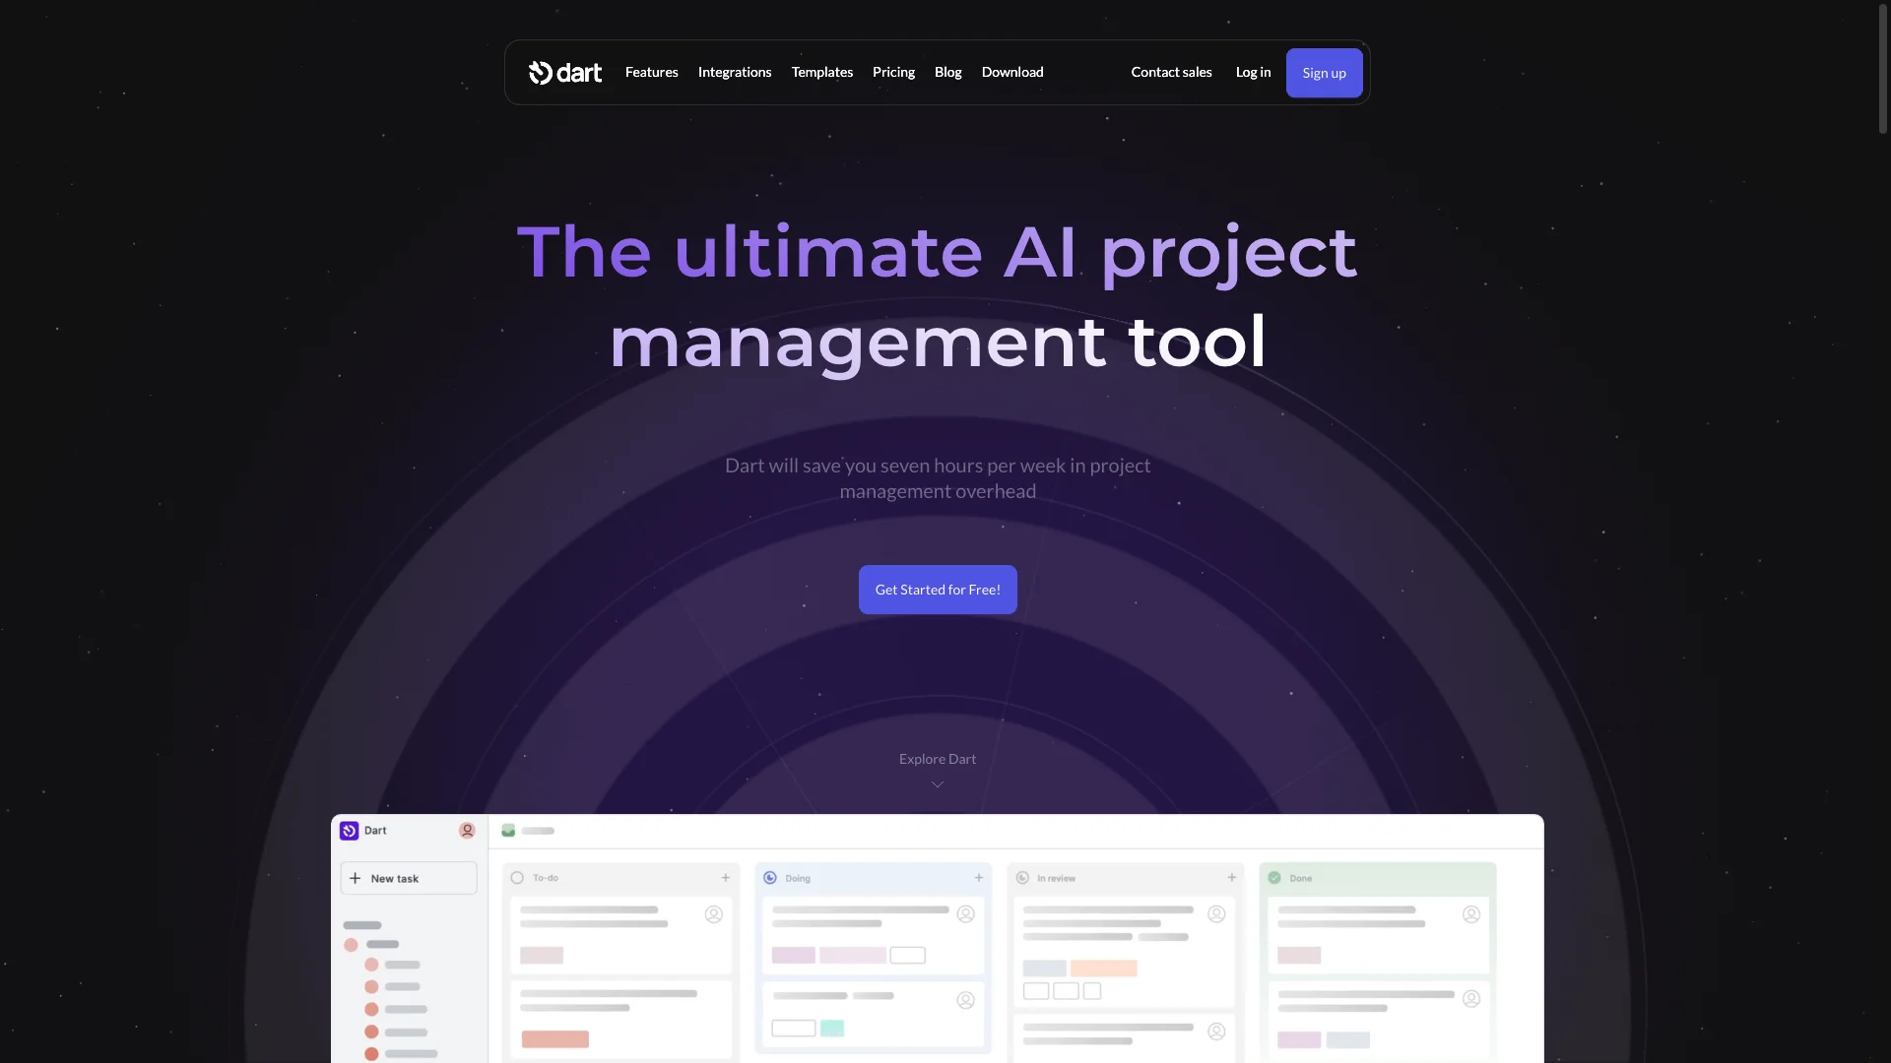Click the Dart logo icon in navbar
Image resolution: width=1891 pixels, height=1063 pixels.
[541, 72]
